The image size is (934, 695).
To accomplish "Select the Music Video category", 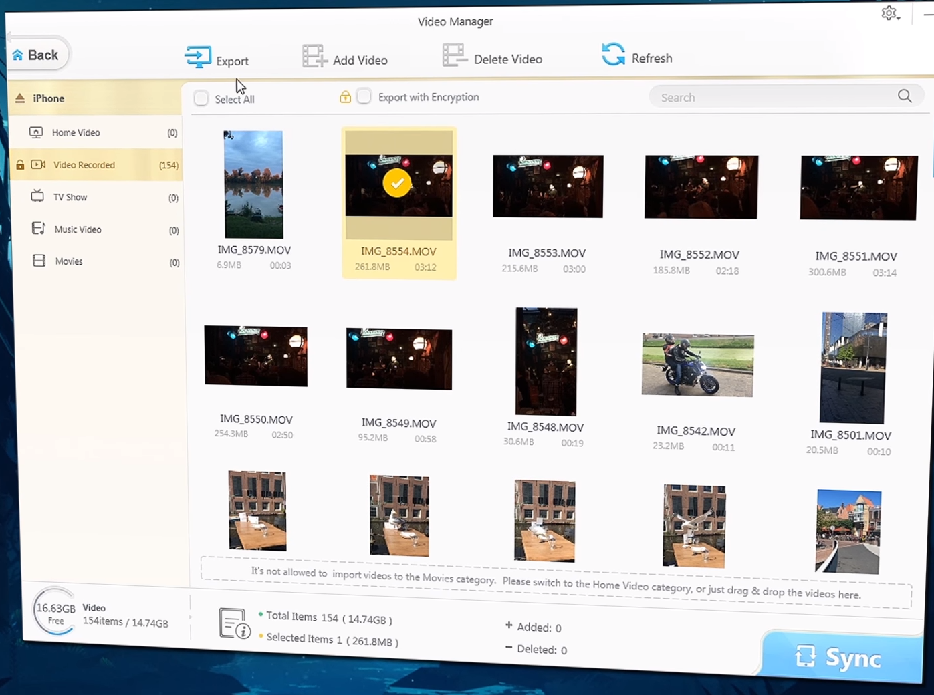I will (78, 229).
